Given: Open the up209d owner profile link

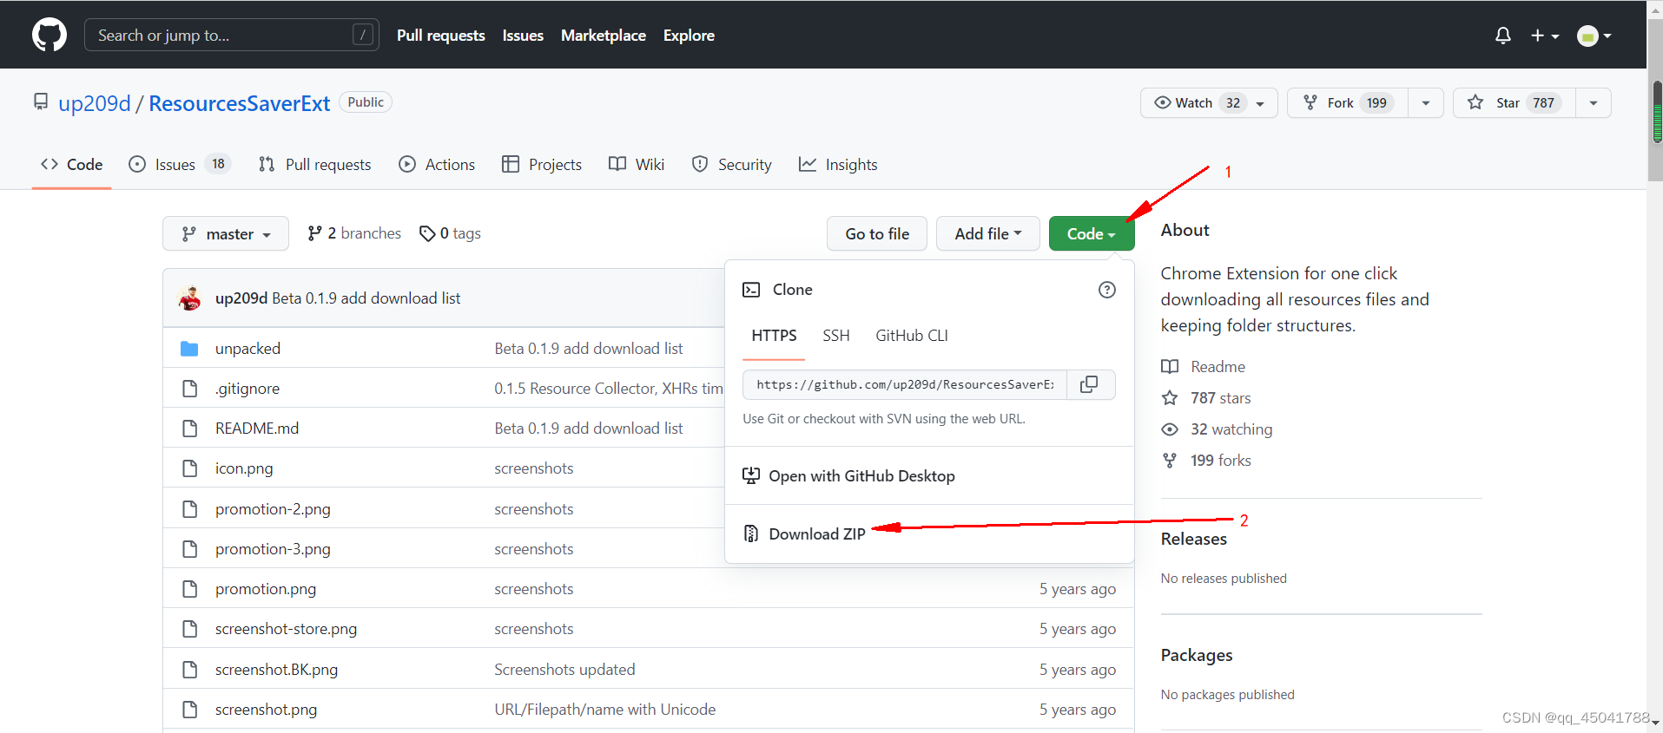Looking at the screenshot, I should pos(95,103).
